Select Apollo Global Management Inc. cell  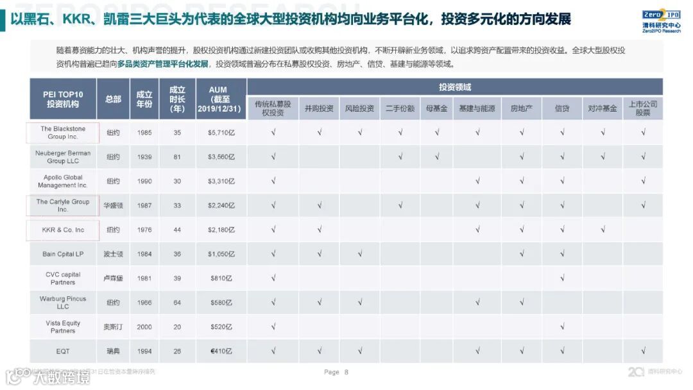63,181
